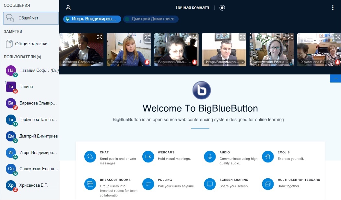Toggle the user list panel icon

[68, 8]
